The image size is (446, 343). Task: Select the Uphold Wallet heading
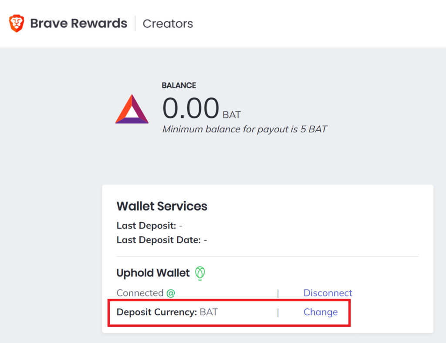[153, 273]
